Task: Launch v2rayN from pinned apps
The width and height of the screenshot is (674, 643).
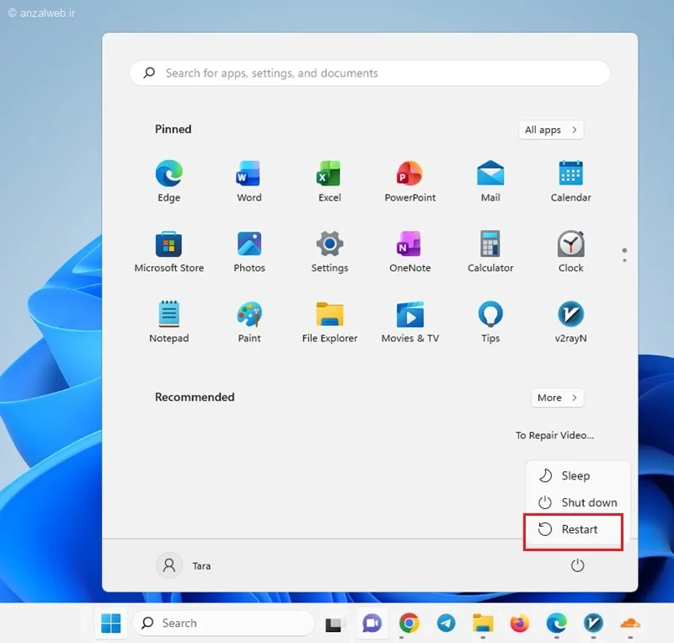Action: pos(571,322)
